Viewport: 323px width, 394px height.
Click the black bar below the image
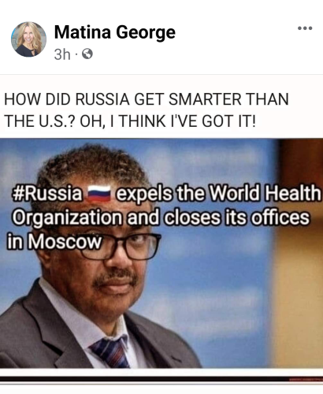[161, 379]
